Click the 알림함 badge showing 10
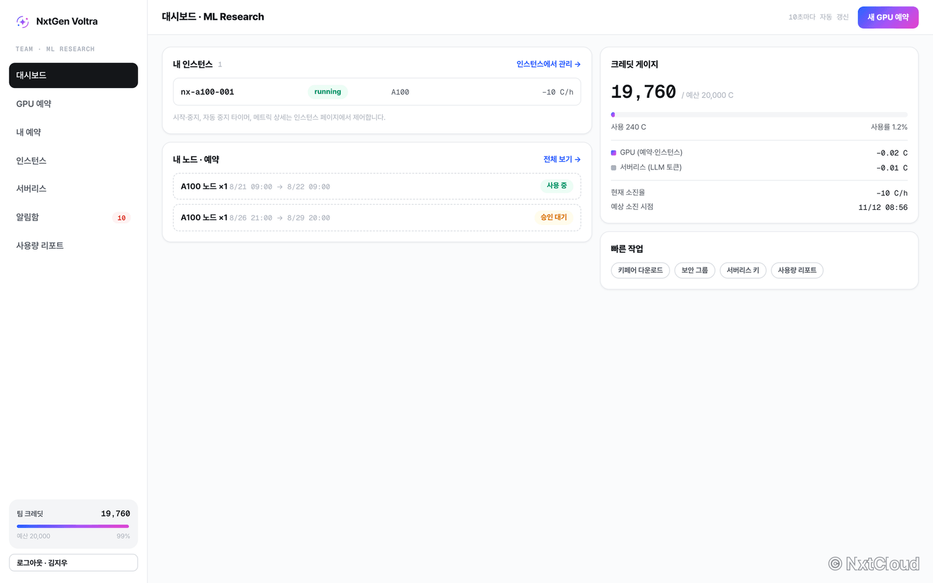Image resolution: width=933 pixels, height=583 pixels. tap(121, 218)
